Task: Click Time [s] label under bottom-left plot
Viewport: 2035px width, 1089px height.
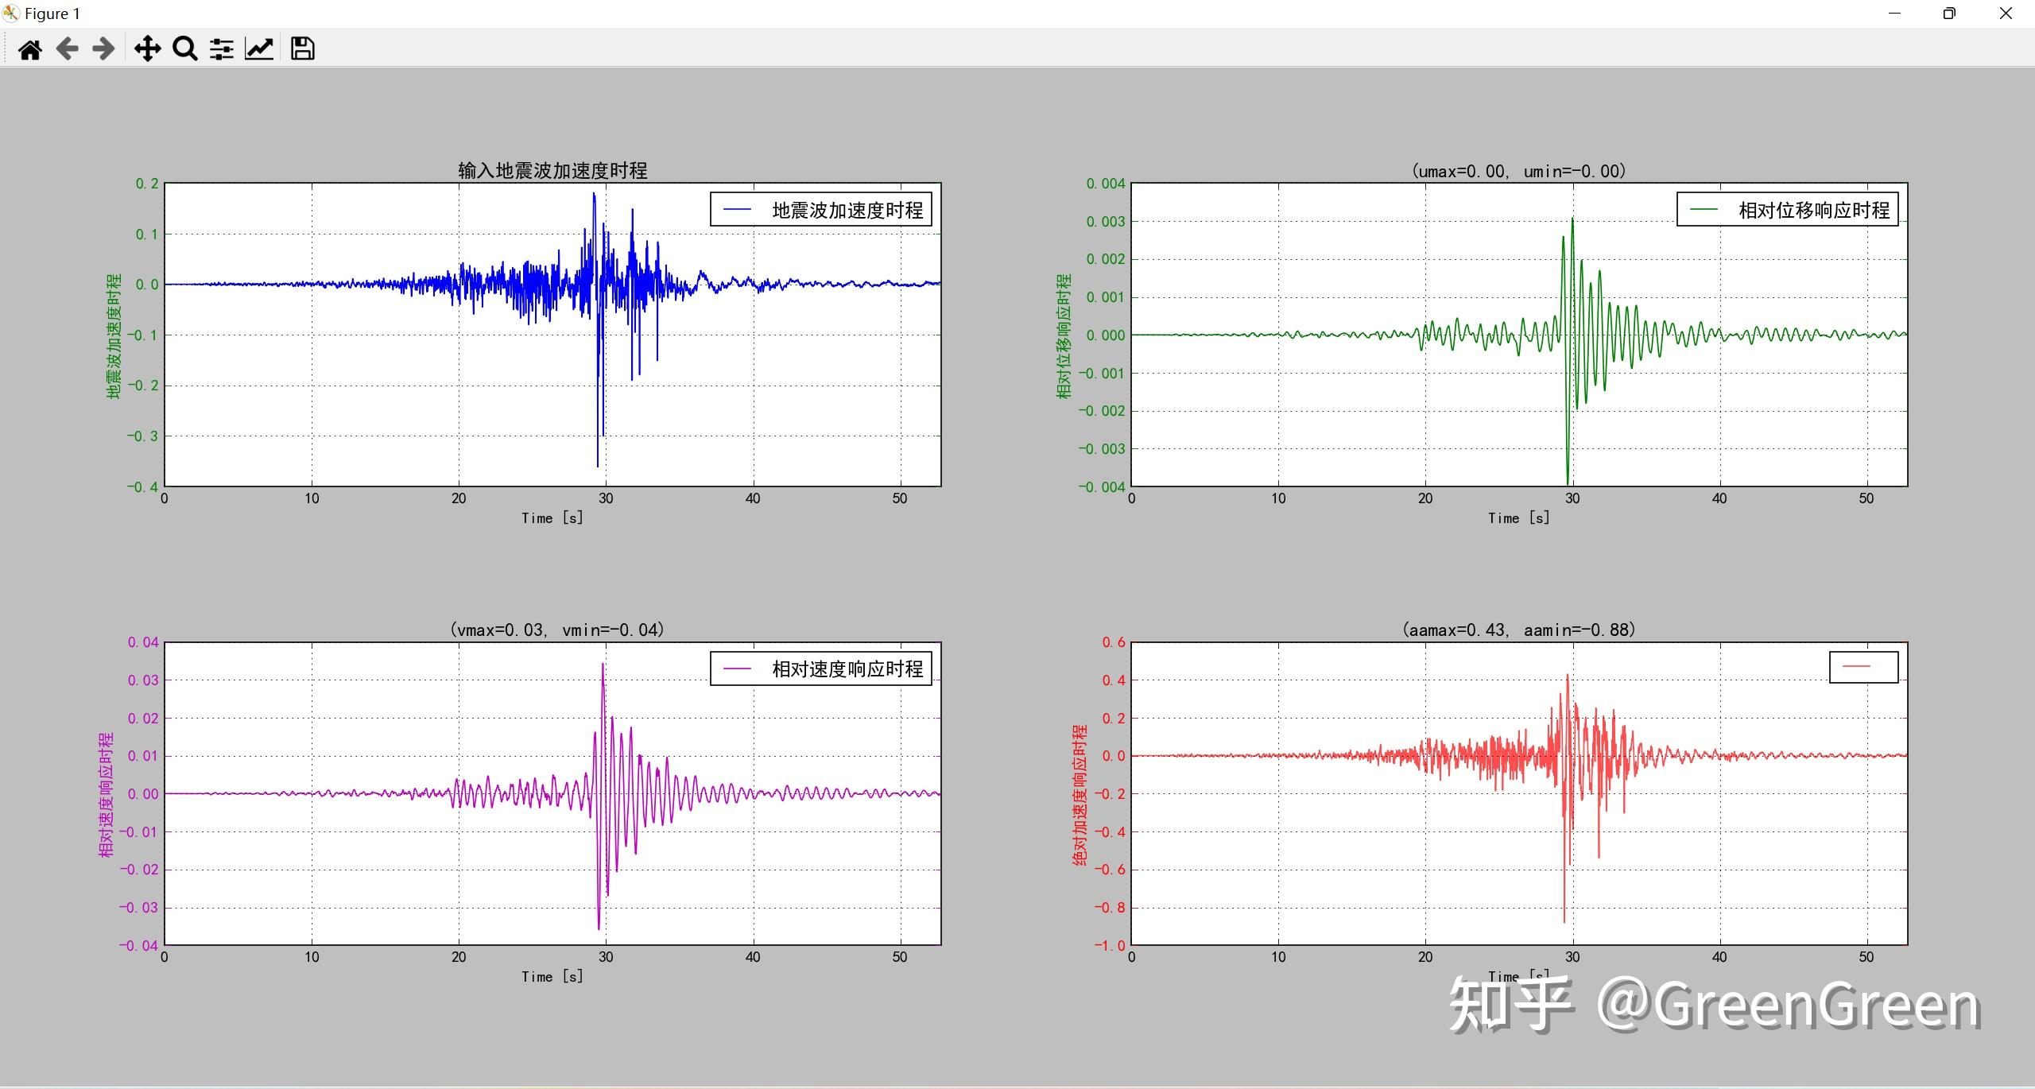Action: (x=552, y=976)
